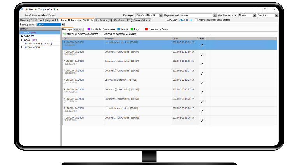Switch to the Activités sub-tab
Image resolution: width=299 pixels, height=168 pixels.
point(78,30)
